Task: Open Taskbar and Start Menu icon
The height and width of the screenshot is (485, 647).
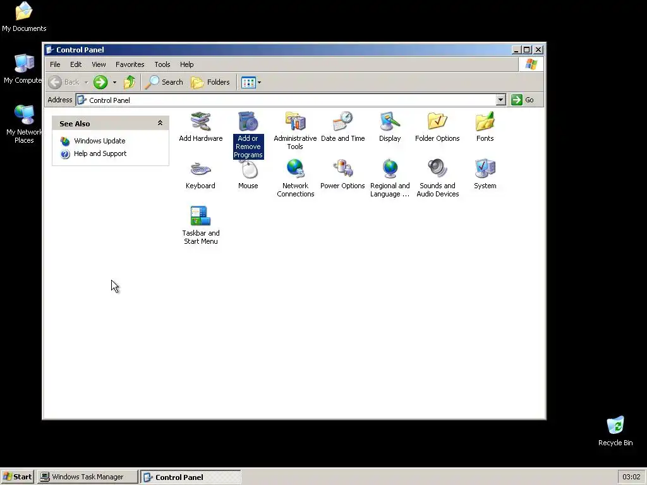Action: tap(200, 225)
